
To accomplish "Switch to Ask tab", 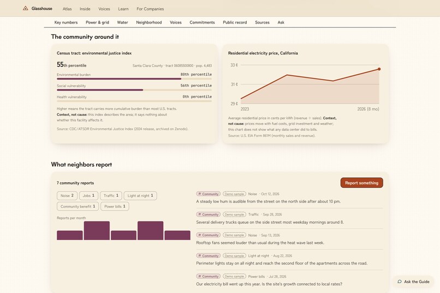I will point(281,22).
